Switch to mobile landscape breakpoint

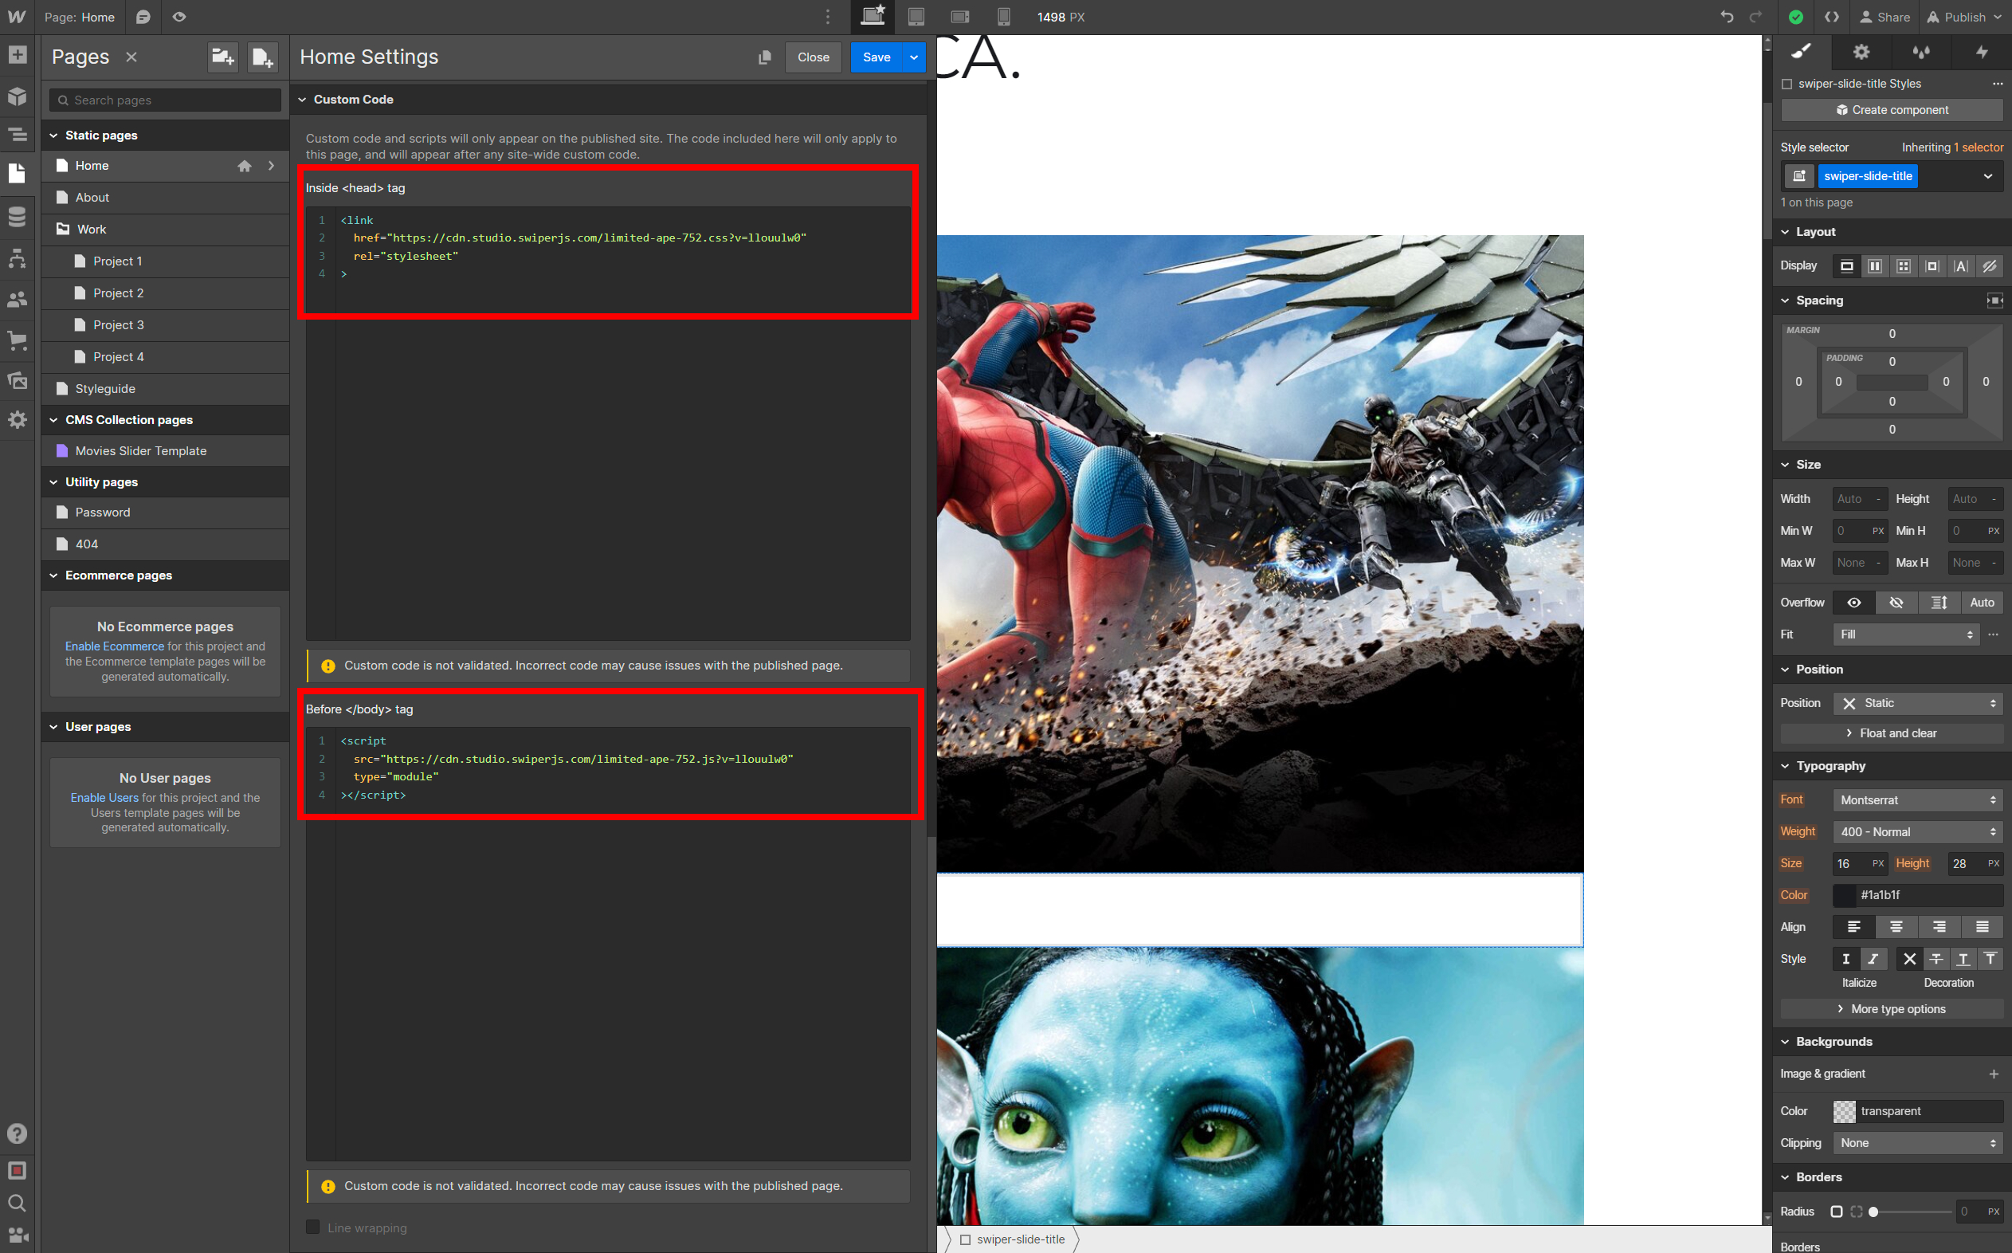click(960, 17)
